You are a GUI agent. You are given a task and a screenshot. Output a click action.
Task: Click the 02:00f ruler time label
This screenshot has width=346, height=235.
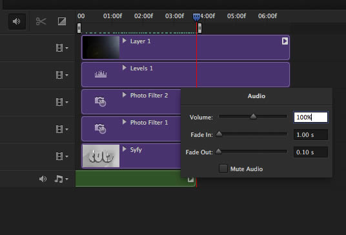click(143, 16)
